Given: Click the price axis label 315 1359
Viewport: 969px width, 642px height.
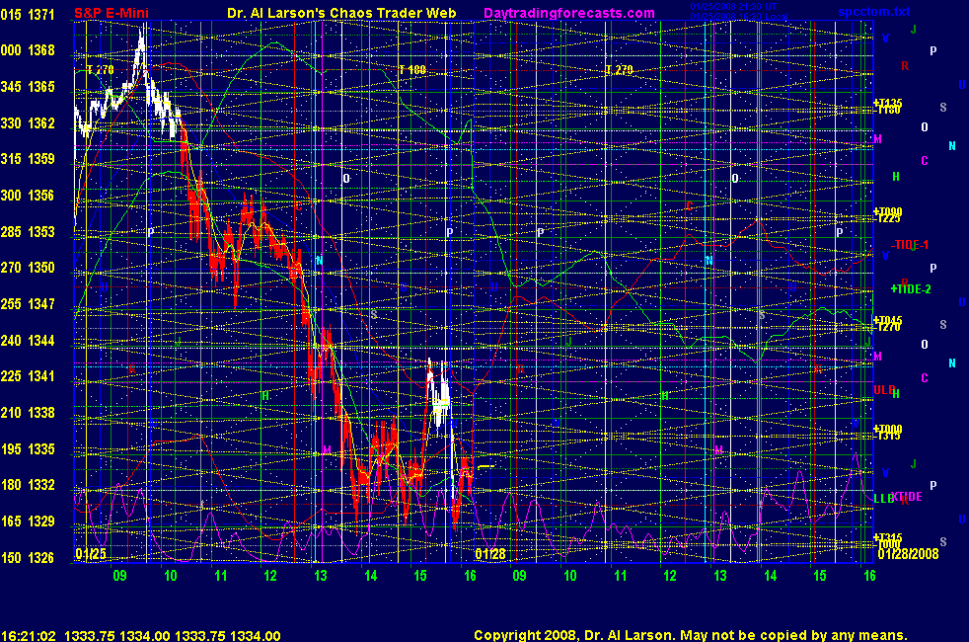Looking at the screenshot, I should pyautogui.click(x=28, y=159).
